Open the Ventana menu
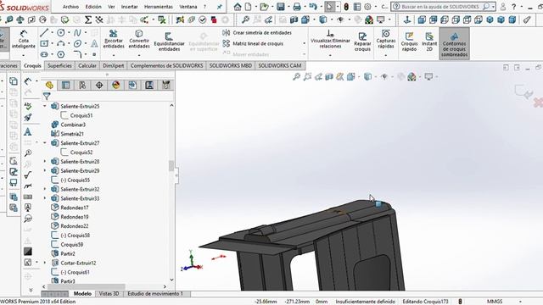This screenshot has width=543, height=305. [188, 7]
